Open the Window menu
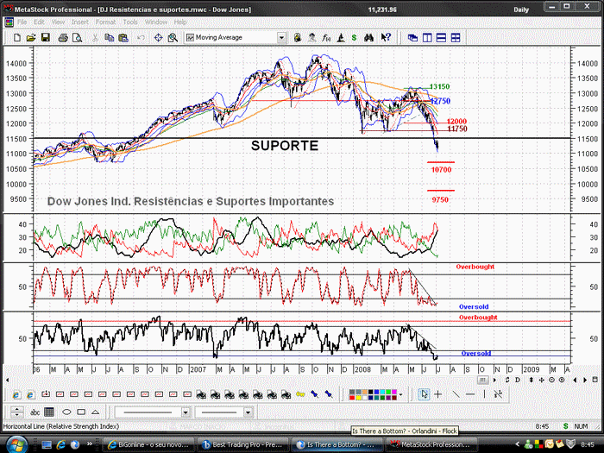The image size is (604, 453). tap(156, 22)
